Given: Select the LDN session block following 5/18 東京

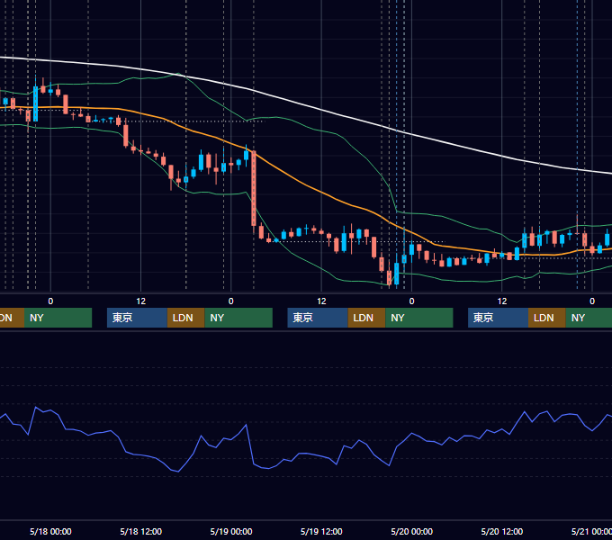Looking at the screenshot, I should tap(185, 318).
